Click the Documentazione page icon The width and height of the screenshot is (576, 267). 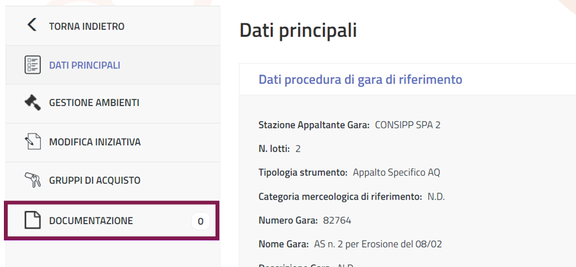(32, 220)
